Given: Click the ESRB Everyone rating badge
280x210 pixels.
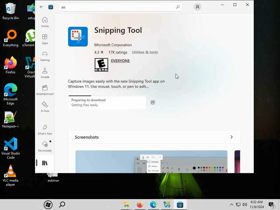Looking at the screenshot, I should tap(101, 65).
